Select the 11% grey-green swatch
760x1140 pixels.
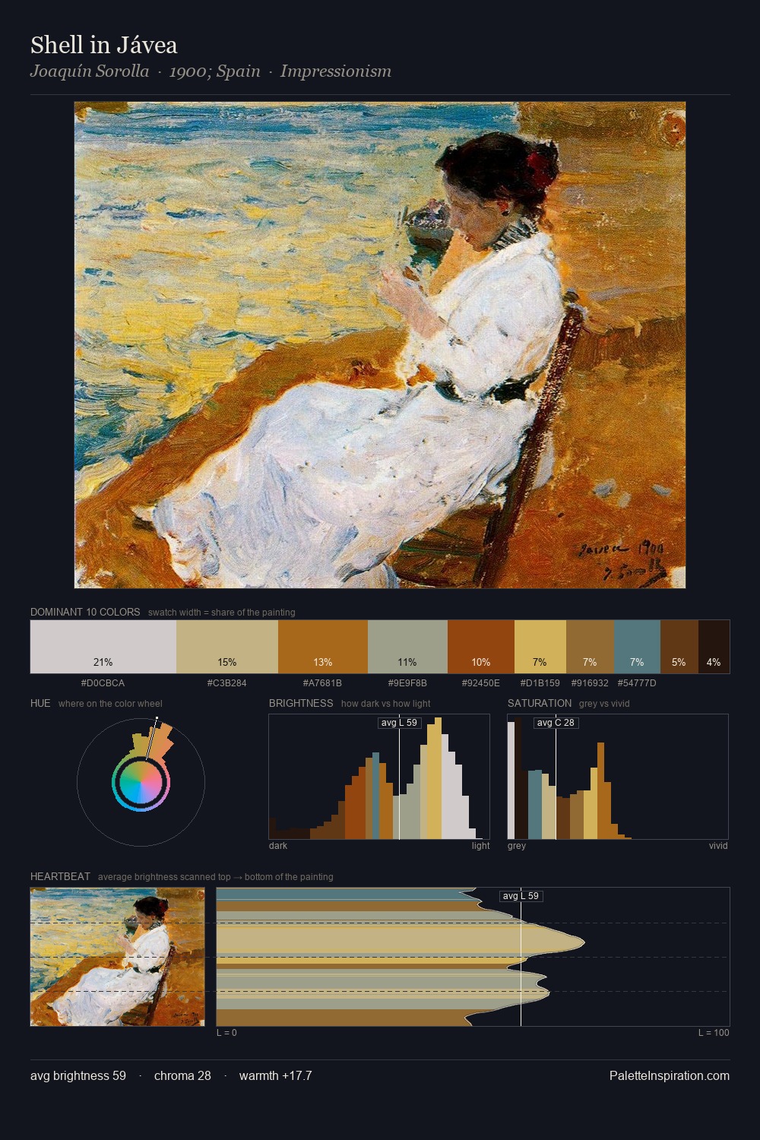(x=407, y=647)
